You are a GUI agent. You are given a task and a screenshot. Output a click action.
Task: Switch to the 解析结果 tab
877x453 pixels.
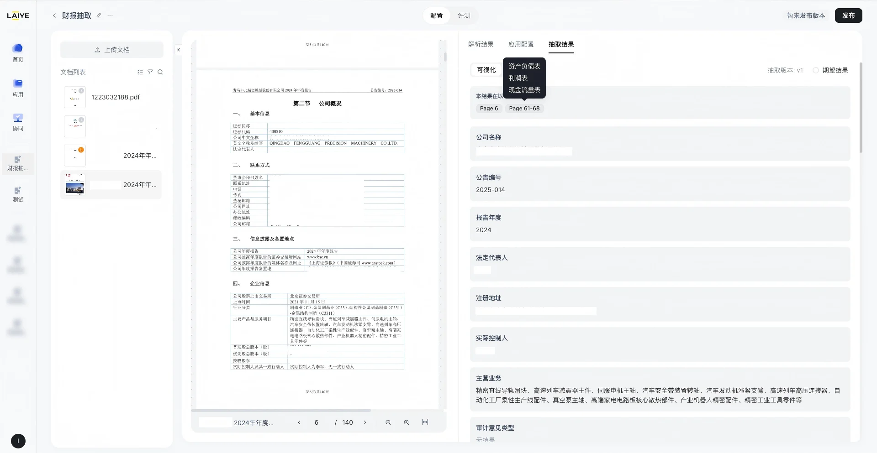[x=481, y=44]
